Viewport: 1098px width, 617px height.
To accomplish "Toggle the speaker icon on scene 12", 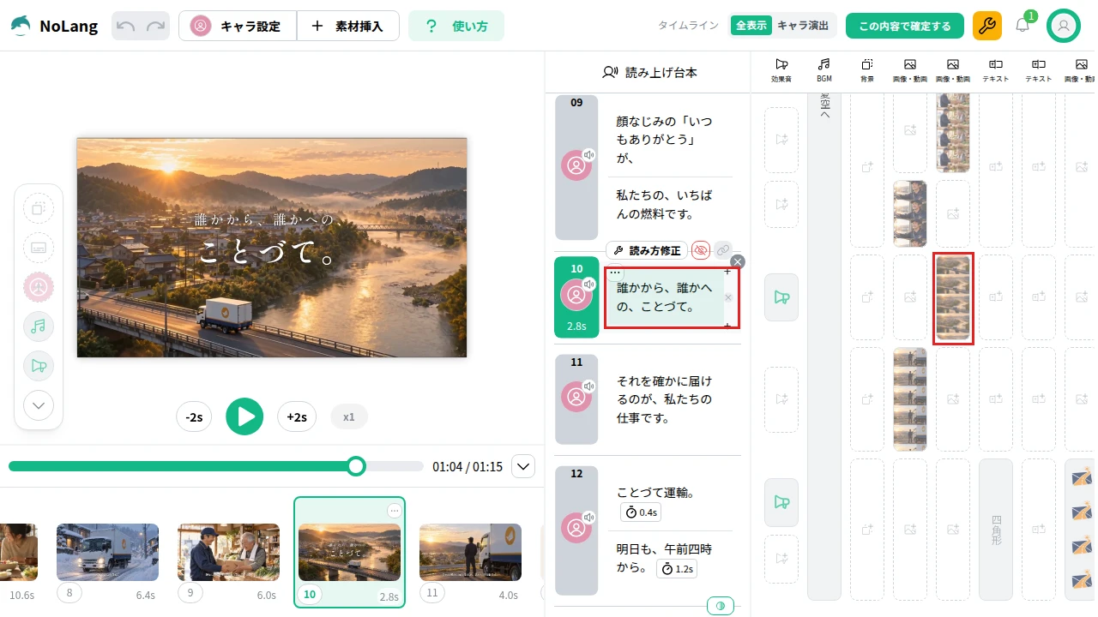I will coord(589,518).
